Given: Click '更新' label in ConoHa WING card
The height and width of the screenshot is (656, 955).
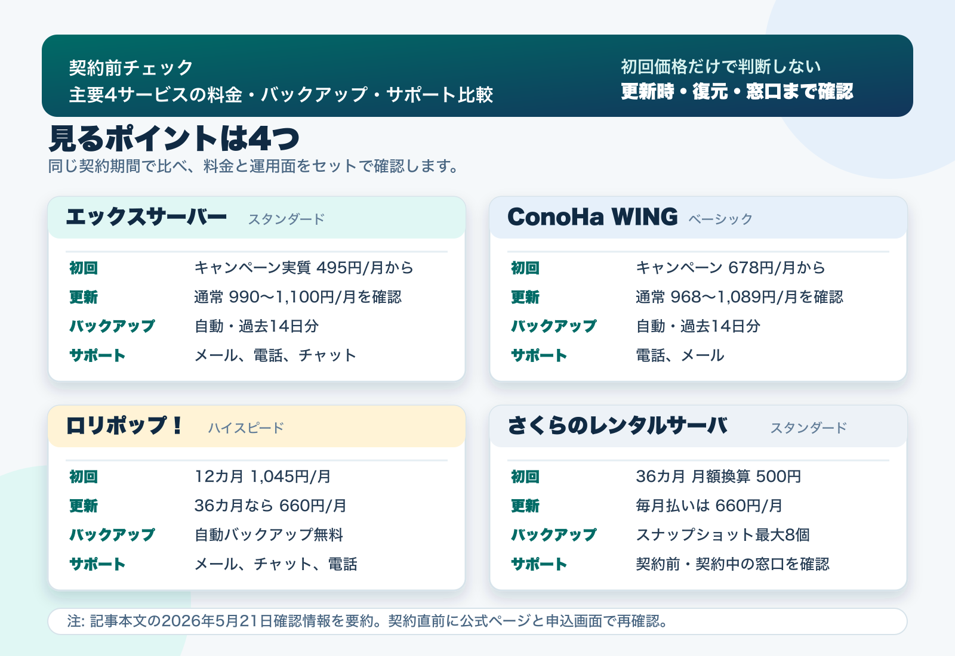Looking at the screenshot, I should tap(525, 297).
